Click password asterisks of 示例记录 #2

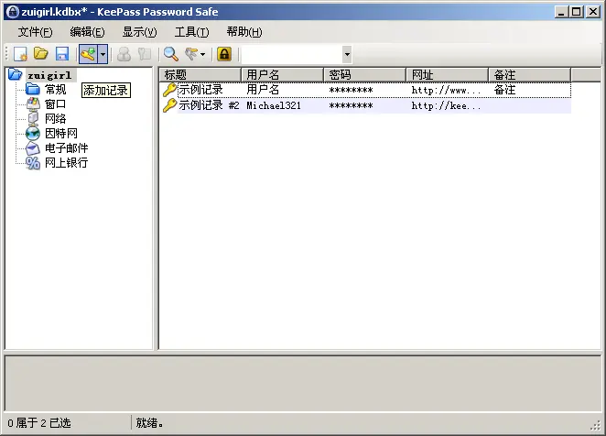(351, 105)
